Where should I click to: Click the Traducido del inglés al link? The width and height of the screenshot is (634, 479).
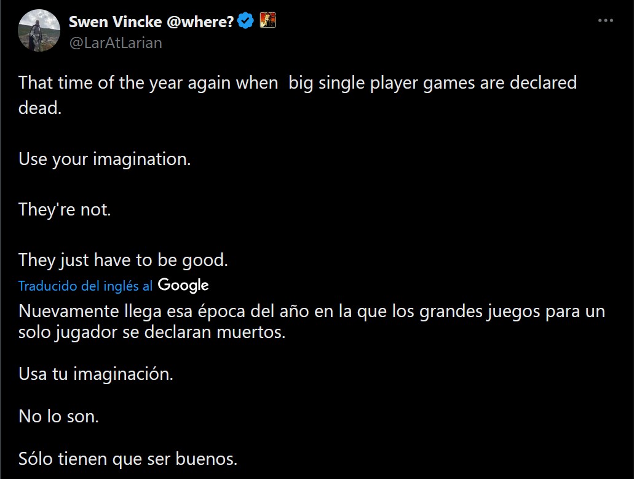pos(85,286)
